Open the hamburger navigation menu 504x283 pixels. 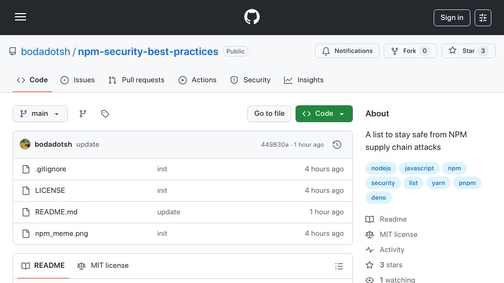20,17
